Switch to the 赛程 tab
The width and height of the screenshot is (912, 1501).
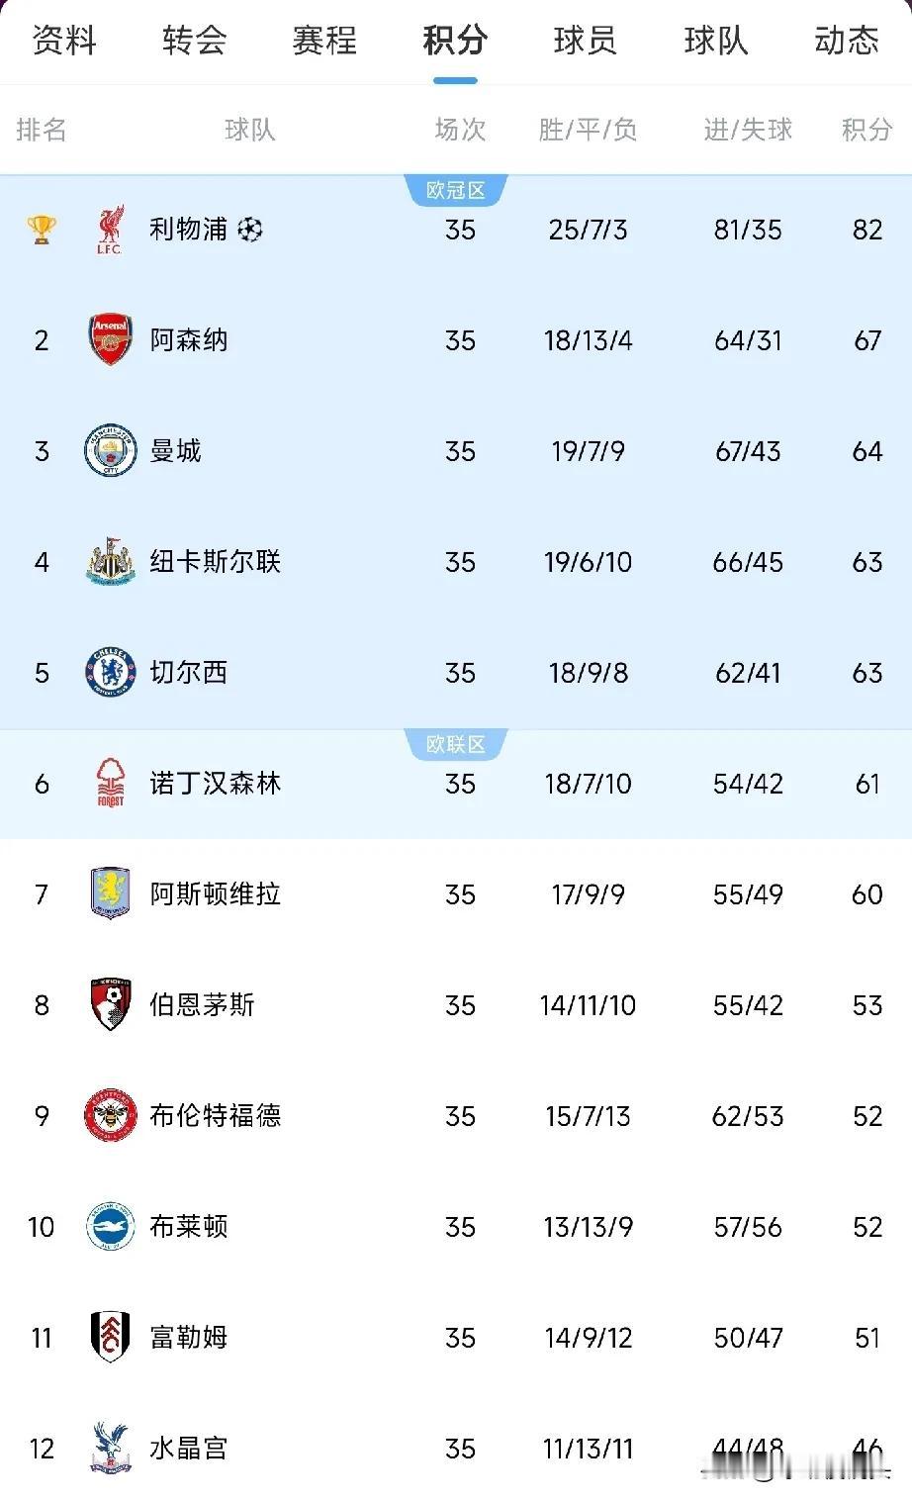324,41
